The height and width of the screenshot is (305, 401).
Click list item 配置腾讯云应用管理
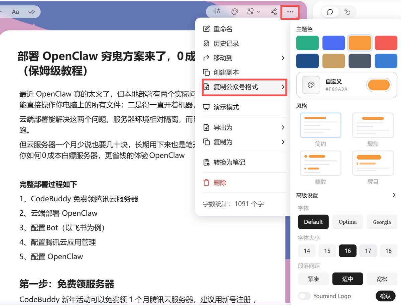[x=58, y=242]
